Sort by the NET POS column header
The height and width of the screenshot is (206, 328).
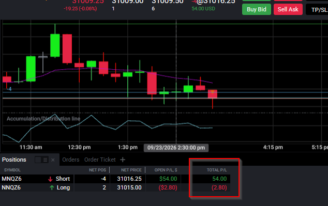point(97,170)
